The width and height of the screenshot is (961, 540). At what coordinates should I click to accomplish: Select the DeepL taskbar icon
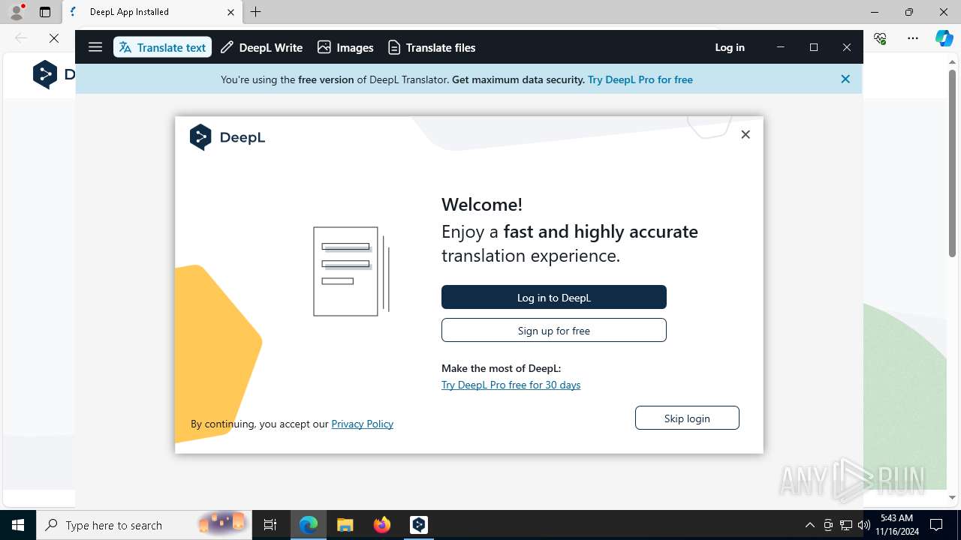point(419,525)
